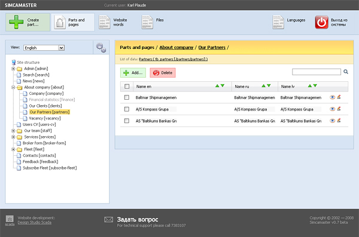Image resolution: width=359 pixels, height=237 pixels.
Task: Open Feedback [feedback] tree page
Action: point(41,162)
